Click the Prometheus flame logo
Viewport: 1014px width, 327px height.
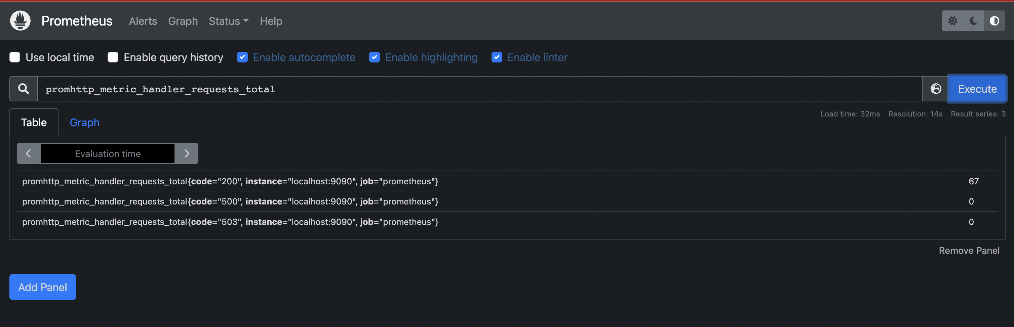[x=20, y=21]
